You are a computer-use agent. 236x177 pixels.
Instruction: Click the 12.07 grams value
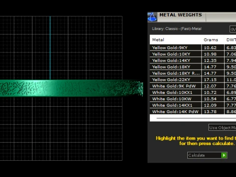(x=210, y=86)
